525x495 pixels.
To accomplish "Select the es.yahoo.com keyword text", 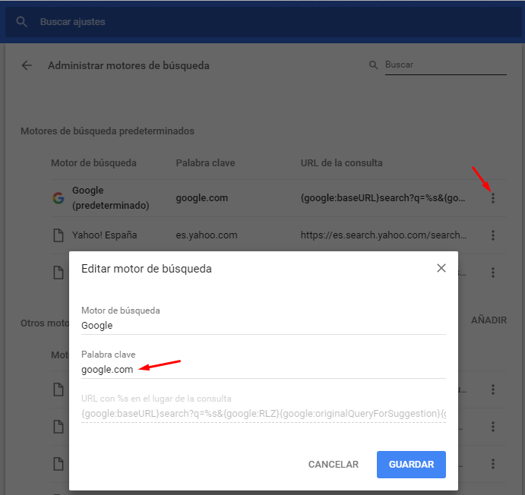I will pos(207,235).
